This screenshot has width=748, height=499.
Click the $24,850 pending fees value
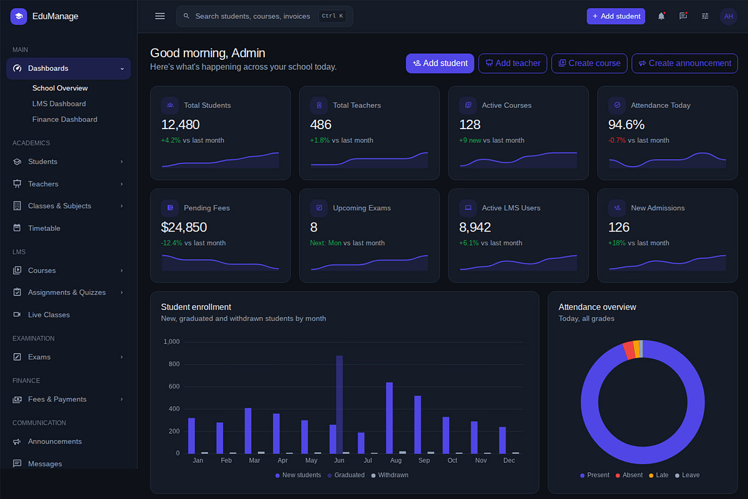point(184,227)
